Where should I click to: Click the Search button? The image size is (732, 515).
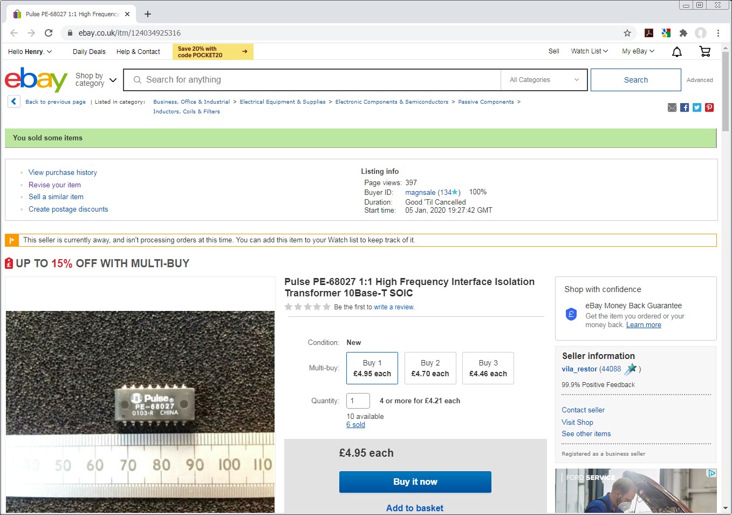[636, 80]
